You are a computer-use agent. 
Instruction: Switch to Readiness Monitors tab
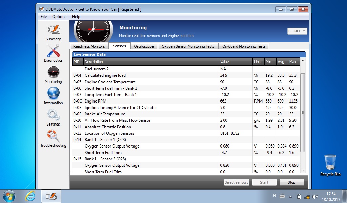tap(89, 46)
